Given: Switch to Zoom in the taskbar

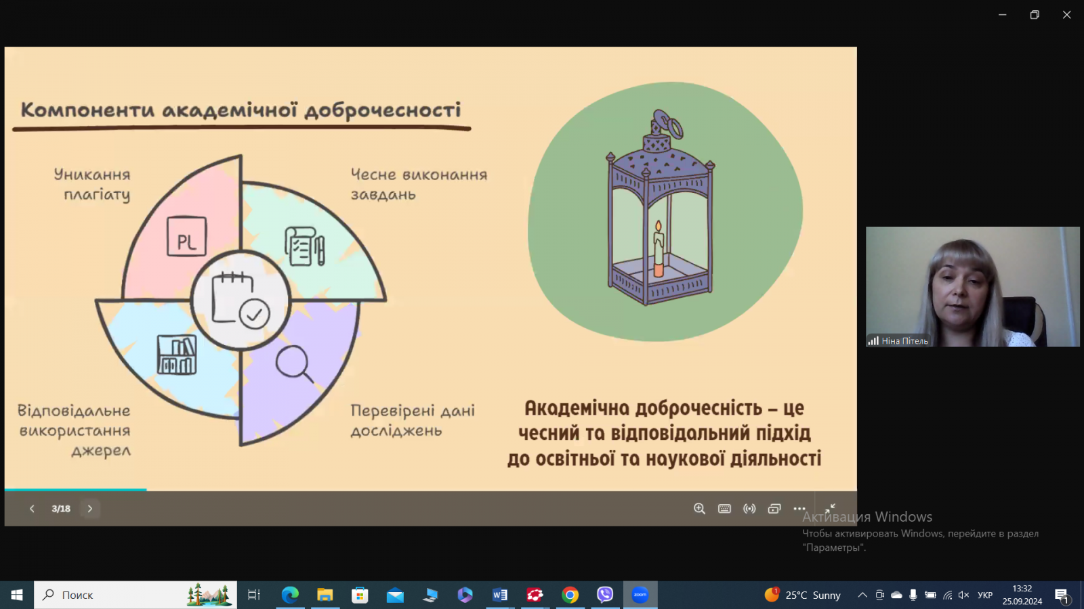Looking at the screenshot, I should coord(640,595).
